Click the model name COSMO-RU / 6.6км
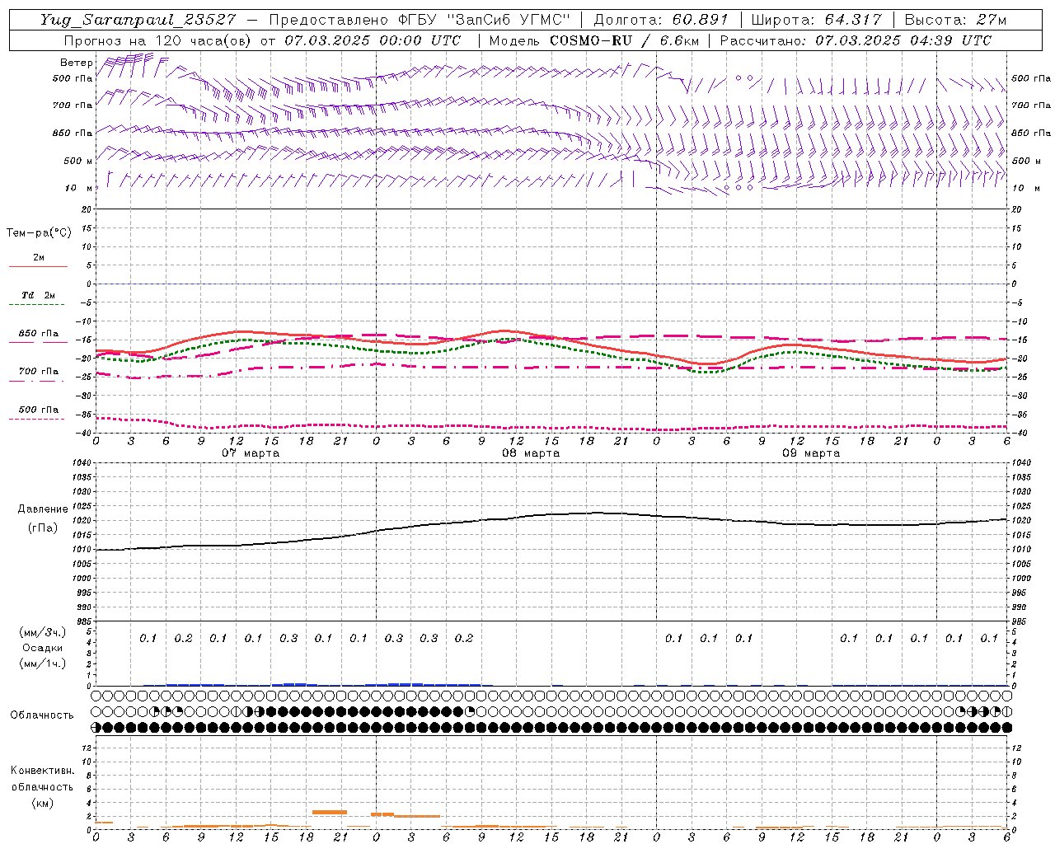The width and height of the screenshot is (1055, 844). [x=624, y=40]
